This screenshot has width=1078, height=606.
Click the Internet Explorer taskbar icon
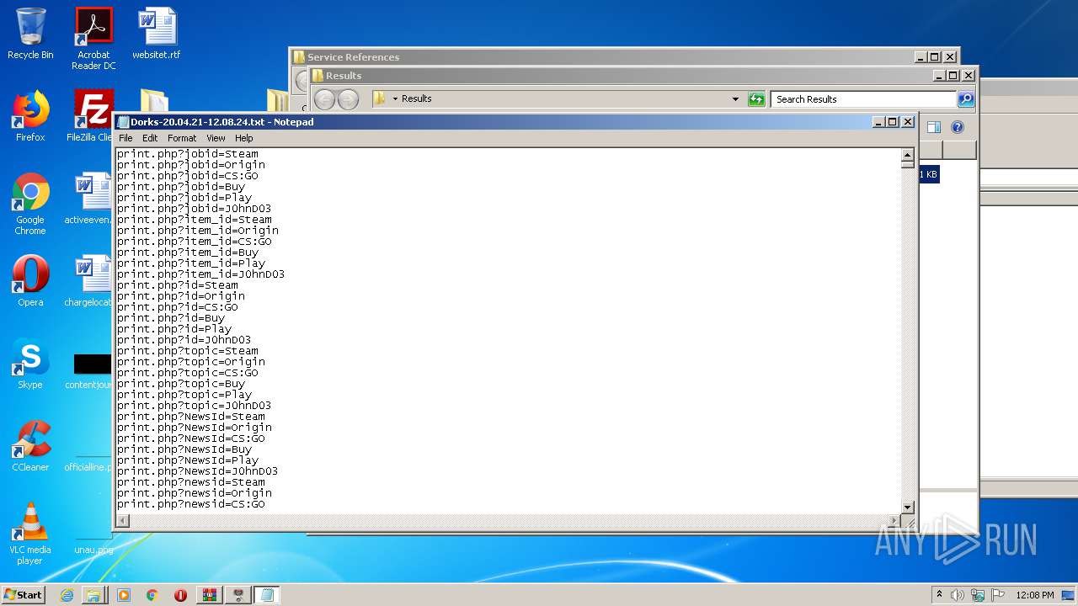point(67,595)
